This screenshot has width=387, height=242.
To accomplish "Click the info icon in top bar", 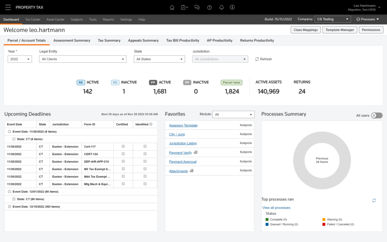I will [x=232, y=7].
